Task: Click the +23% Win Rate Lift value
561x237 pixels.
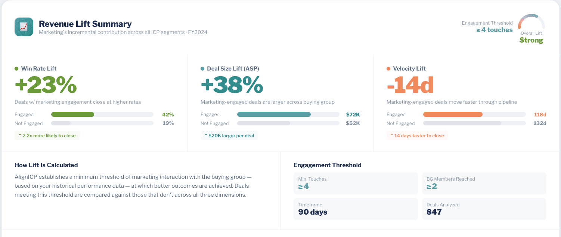Action: click(46, 84)
